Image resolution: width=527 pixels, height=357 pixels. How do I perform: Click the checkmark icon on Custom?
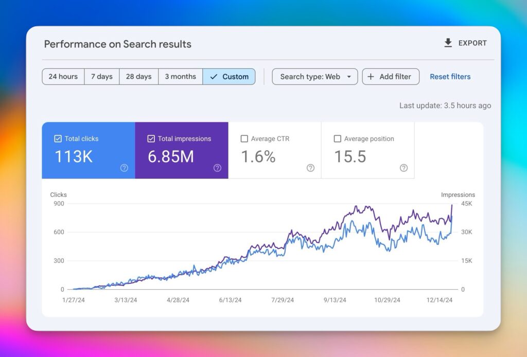[x=214, y=77]
